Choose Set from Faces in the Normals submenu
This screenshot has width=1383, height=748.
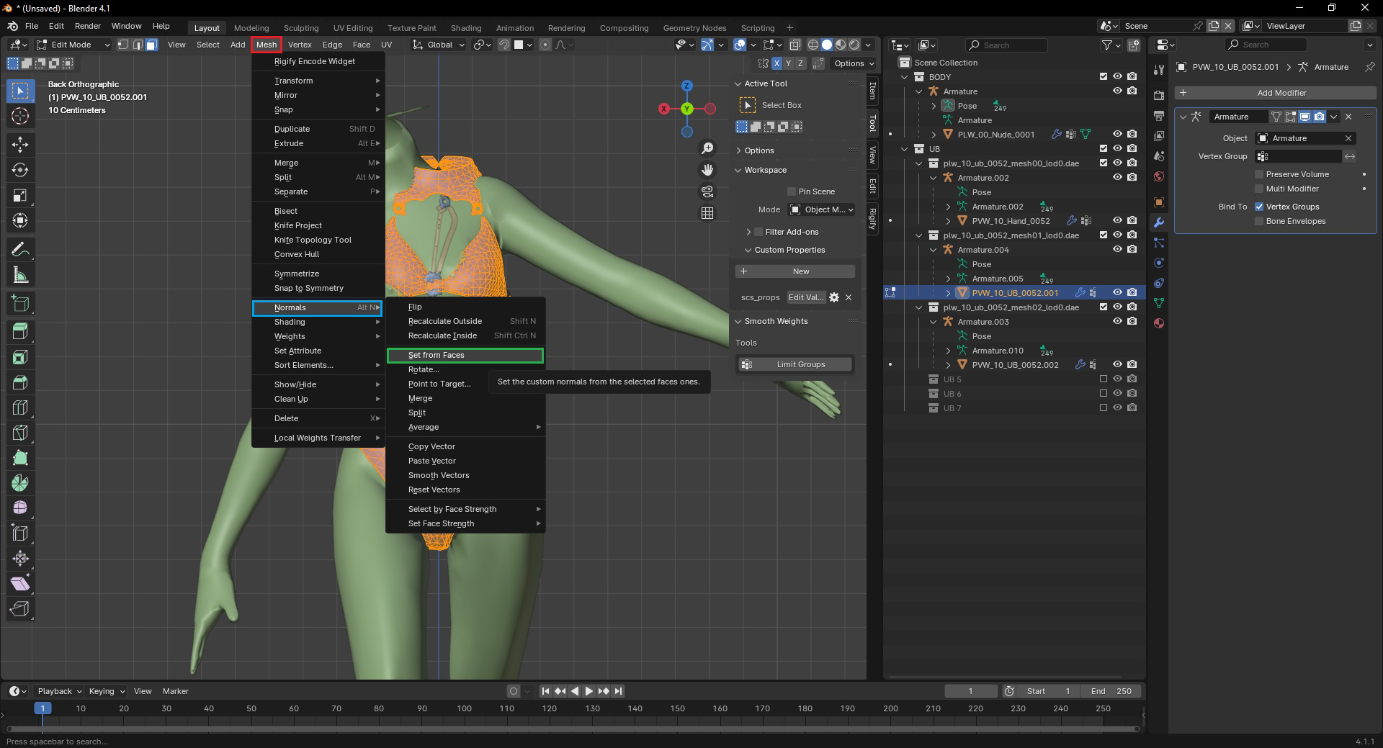click(x=465, y=355)
